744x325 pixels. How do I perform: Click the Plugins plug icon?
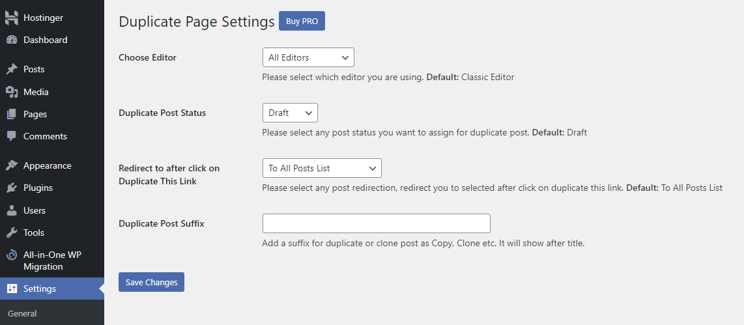pyautogui.click(x=12, y=188)
